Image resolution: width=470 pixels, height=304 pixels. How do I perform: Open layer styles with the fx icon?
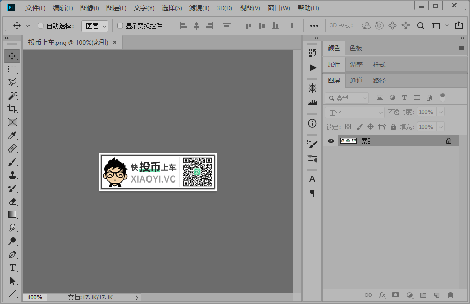point(382,295)
